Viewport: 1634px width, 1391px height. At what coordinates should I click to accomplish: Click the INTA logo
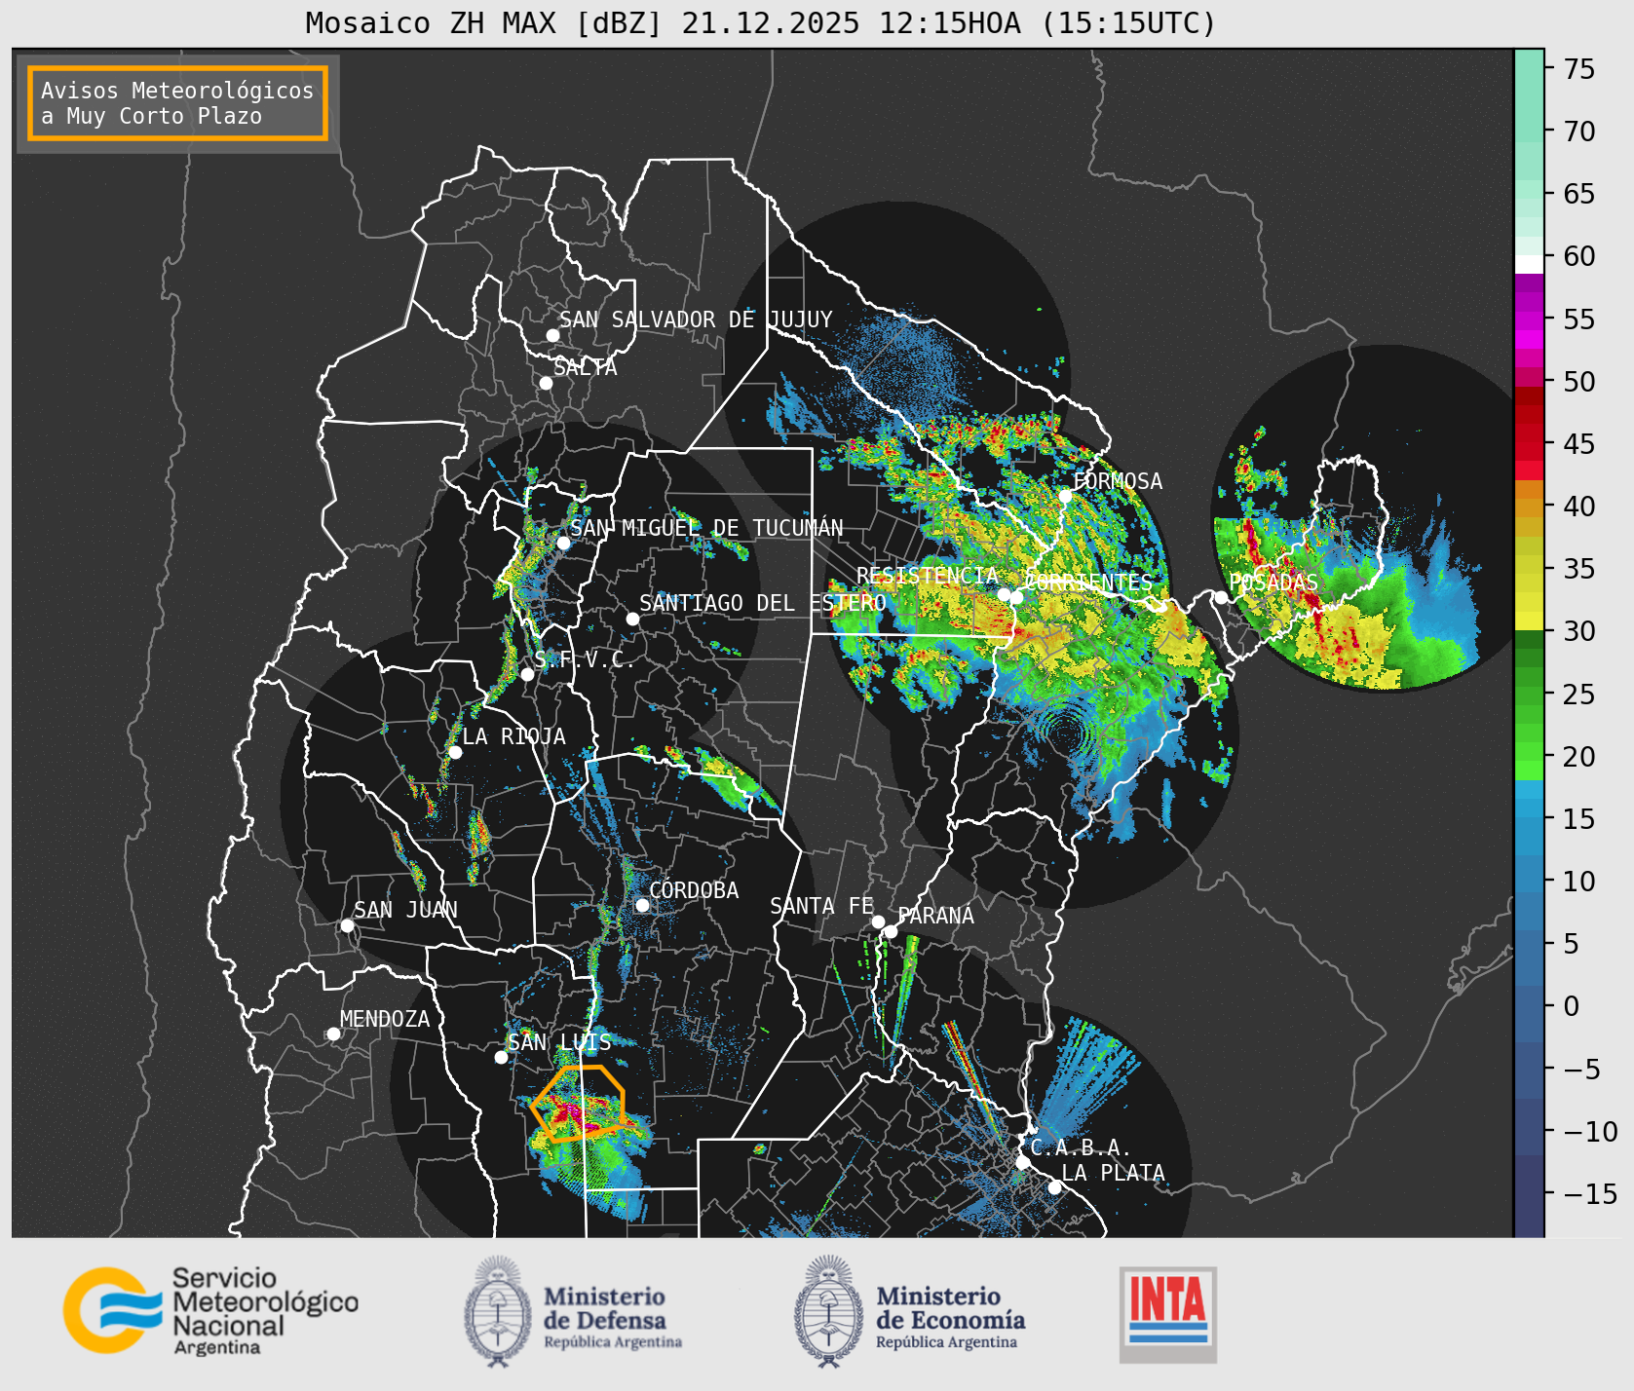click(1167, 1314)
